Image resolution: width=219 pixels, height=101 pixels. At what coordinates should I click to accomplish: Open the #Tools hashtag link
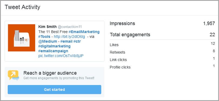[x=44, y=37]
